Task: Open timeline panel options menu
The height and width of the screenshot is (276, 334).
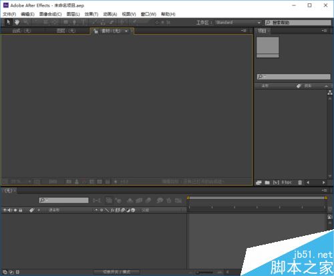Action: pos(324,190)
